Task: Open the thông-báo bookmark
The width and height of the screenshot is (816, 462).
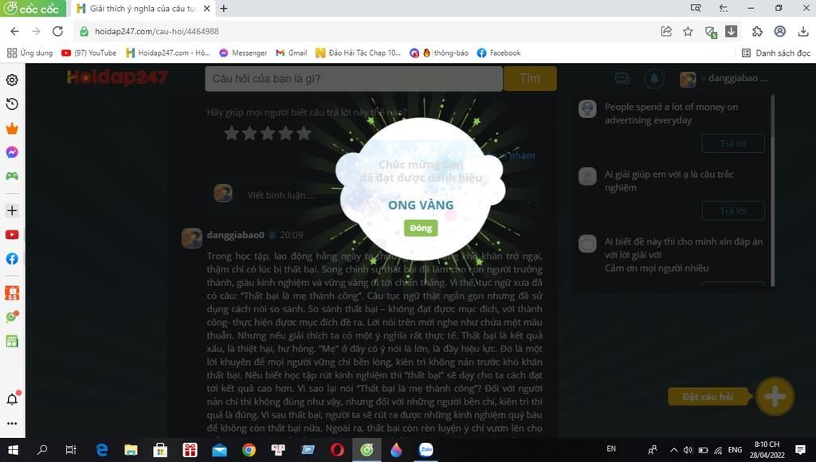Action: click(x=439, y=53)
